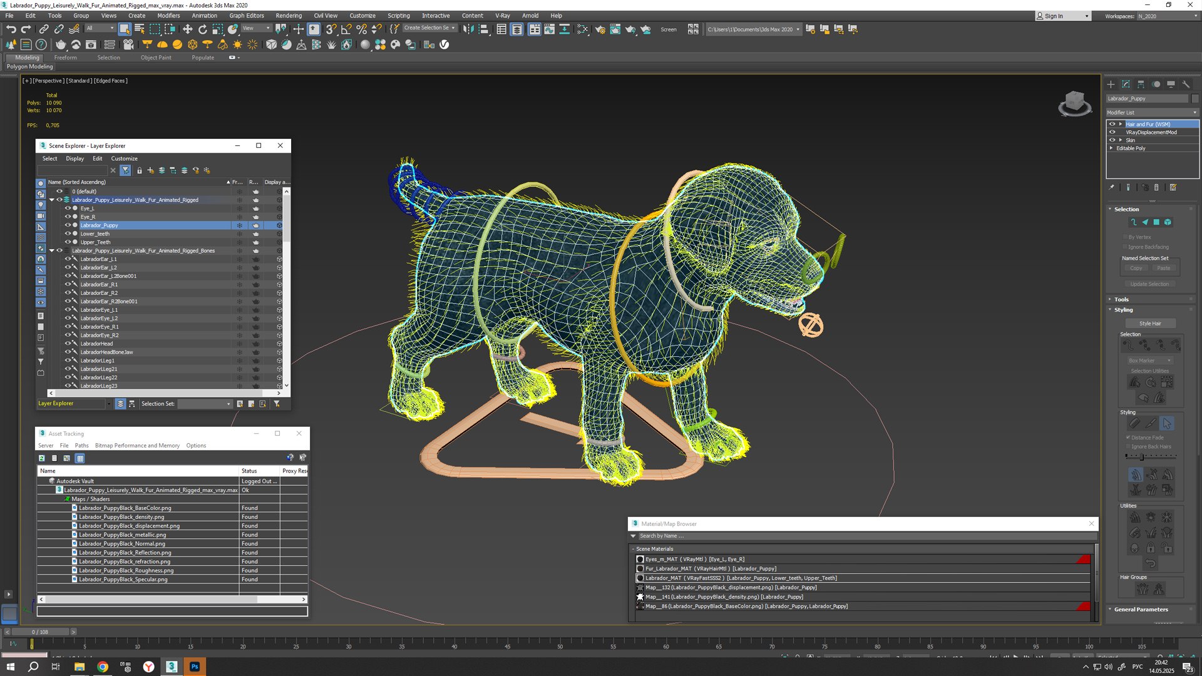Open Paths menu in Asset Tracking
The height and width of the screenshot is (676, 1202).
[82, 446]
